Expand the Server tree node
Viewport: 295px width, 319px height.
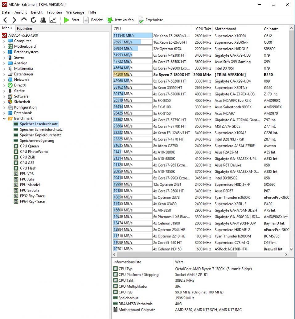pyautogui.click(x=4, y=58)
